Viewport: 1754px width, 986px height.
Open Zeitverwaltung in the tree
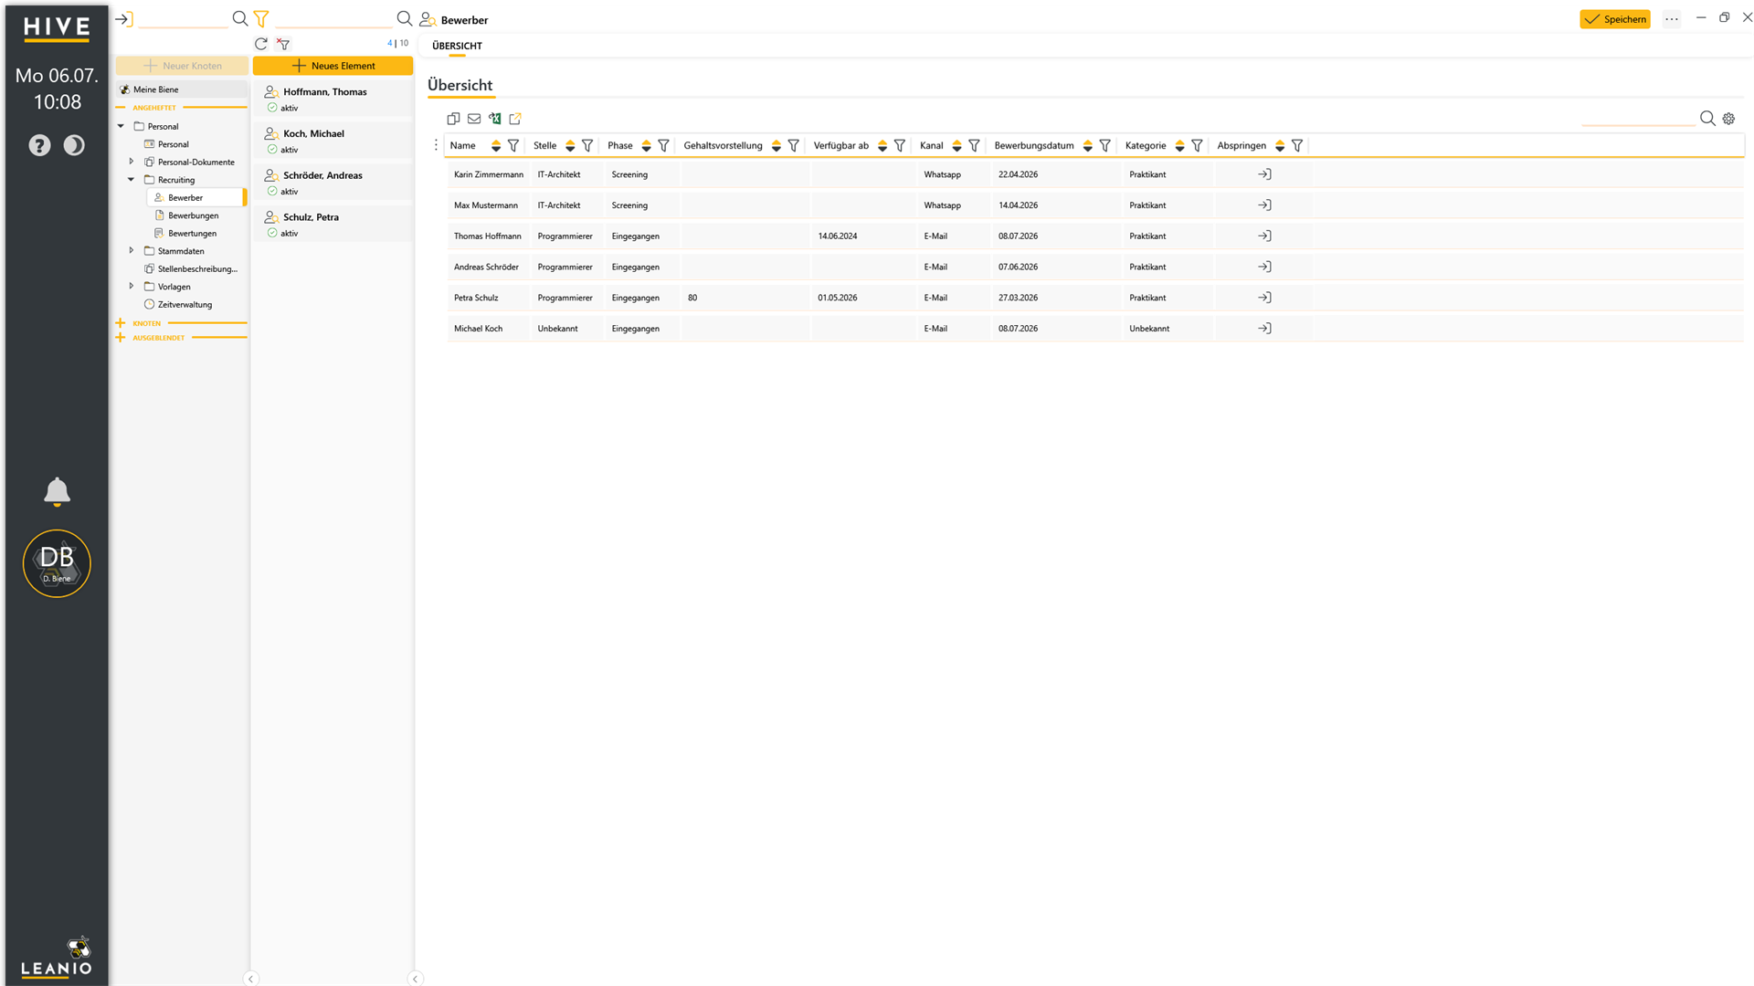pos(185,305)
